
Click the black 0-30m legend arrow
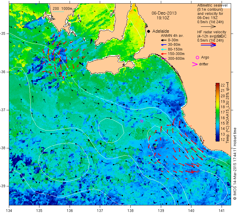pyautogui.click(x=164, y=40)
